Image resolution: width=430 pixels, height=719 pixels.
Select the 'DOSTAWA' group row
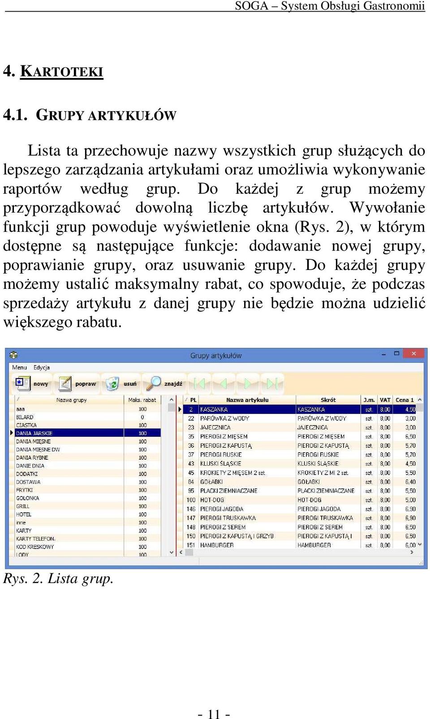[x=87, y=482]
